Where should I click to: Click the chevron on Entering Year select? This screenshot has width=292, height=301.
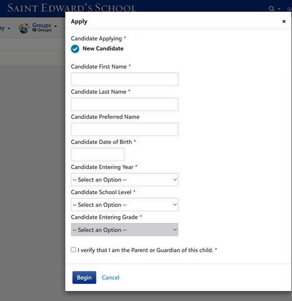click(x=175, y=180)
